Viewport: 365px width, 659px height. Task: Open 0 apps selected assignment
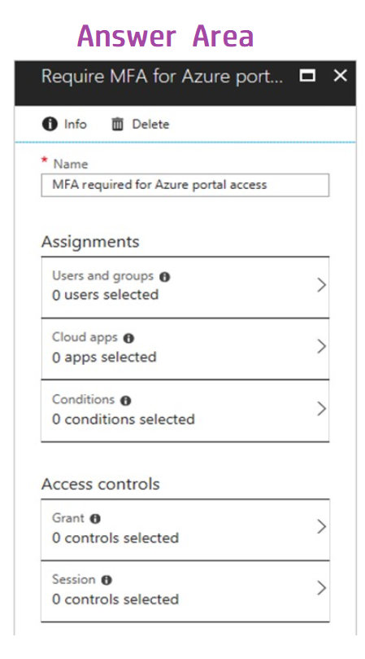(x=185, y=349)
